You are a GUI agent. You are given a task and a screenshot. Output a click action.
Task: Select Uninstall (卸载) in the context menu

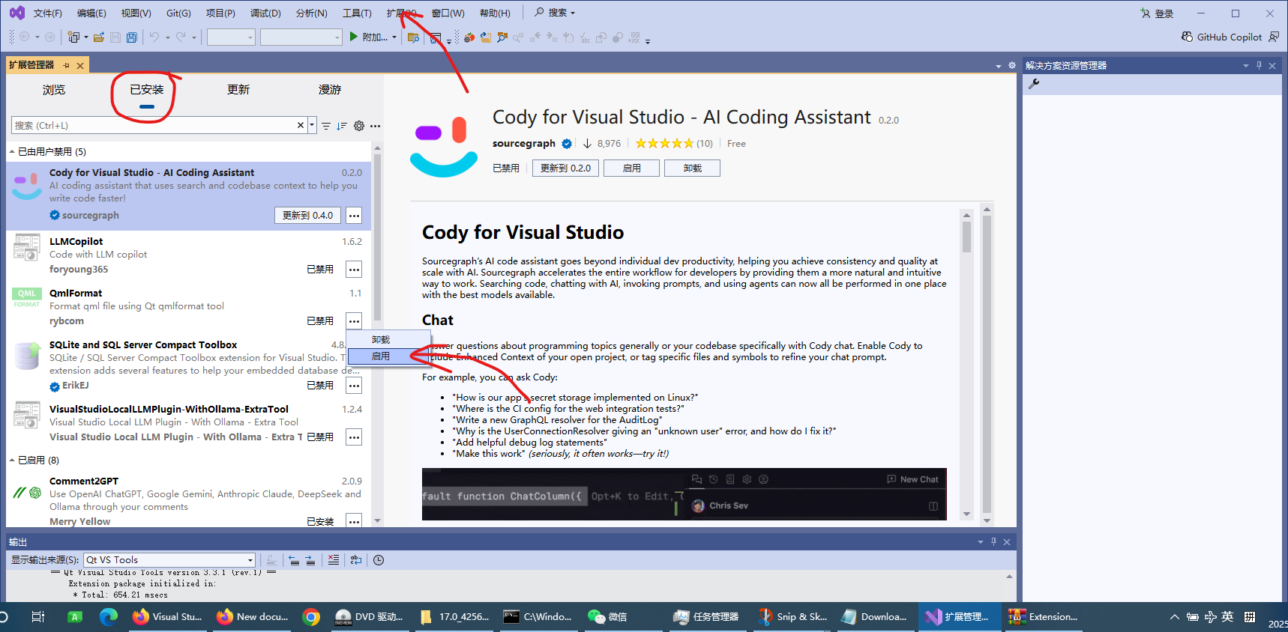pos(388,340)
